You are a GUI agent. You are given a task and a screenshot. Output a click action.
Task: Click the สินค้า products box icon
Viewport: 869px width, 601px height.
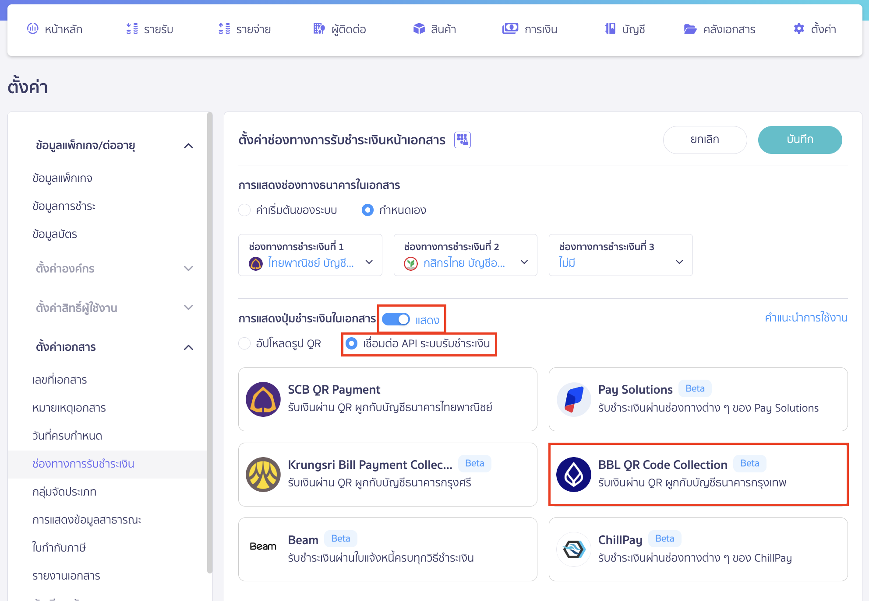click(x=419, y=29)
